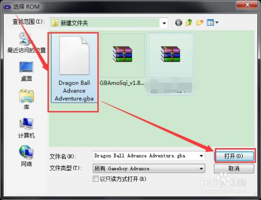Click the emulator icon in title bar
Image resolution: width=261 pixels, height=200 pixels.
click(7, 7)
